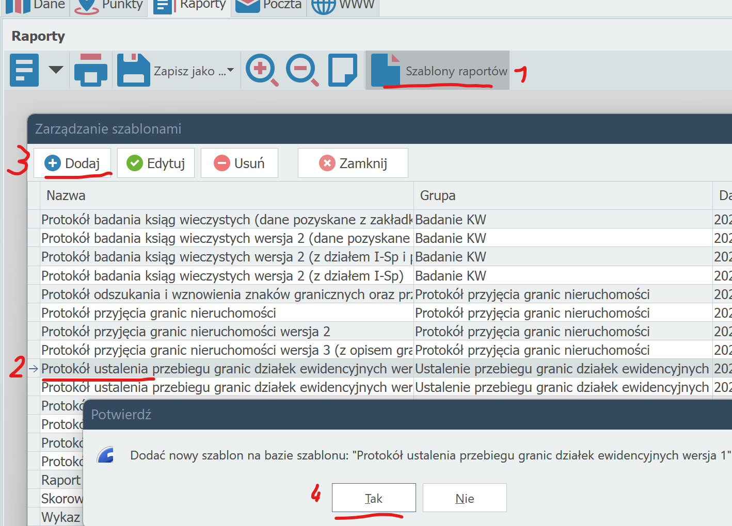
Task: Click the report list document icon
Action: pos(24,70)
